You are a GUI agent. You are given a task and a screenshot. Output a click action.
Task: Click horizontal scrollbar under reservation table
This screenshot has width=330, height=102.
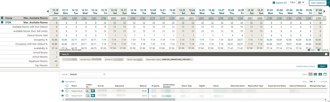pos(120,100)
